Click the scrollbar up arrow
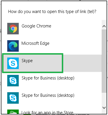The height and width of the screenshot is (115, 108). [x=104, y=26]
